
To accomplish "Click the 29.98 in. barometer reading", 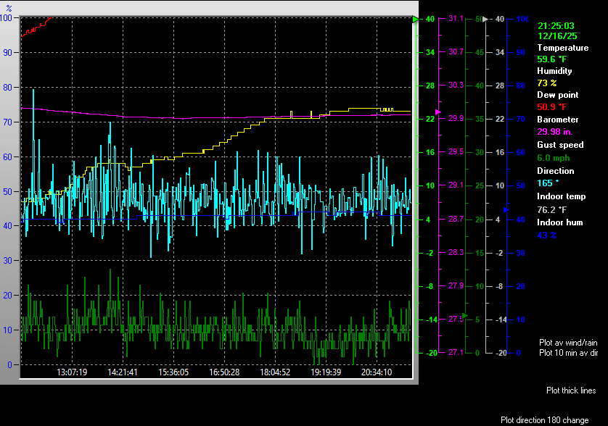I will point(554,131).
